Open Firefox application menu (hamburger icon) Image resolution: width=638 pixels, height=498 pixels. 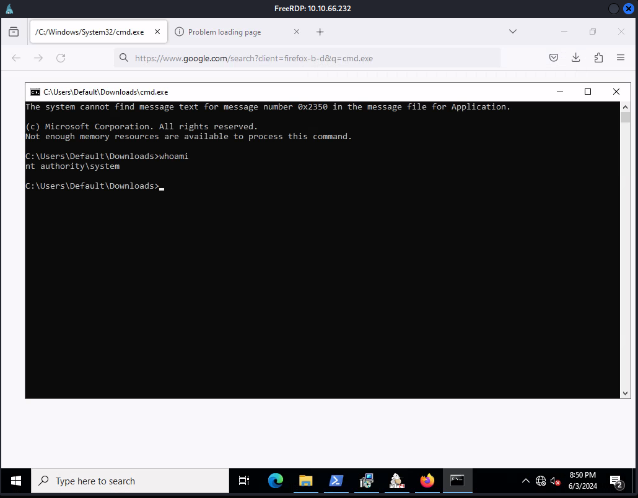coord(620,58)
